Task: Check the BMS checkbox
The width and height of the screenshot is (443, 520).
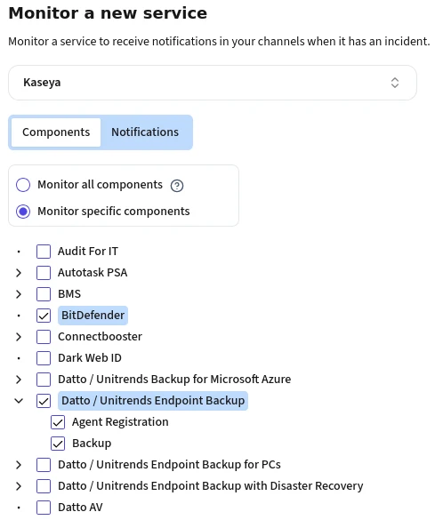Action: tap(44, 294)
